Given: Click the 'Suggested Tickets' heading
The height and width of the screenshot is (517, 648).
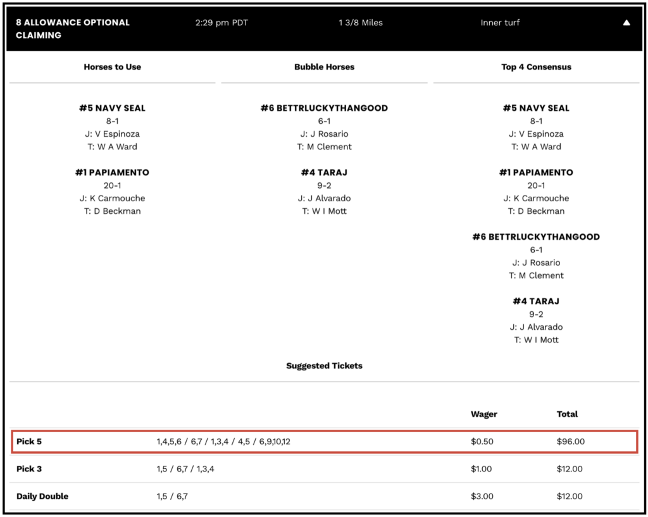Looking at the screenshot, I should click(x=325, y=366).
